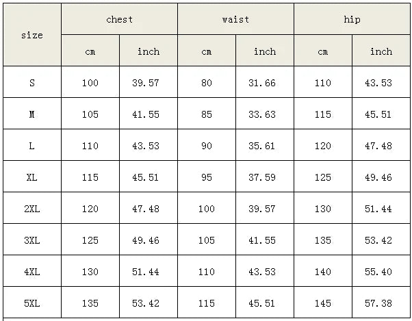Select waist cm value 110 for 4XL
This screenshot has height=321, width=412.
click(207, 272)
